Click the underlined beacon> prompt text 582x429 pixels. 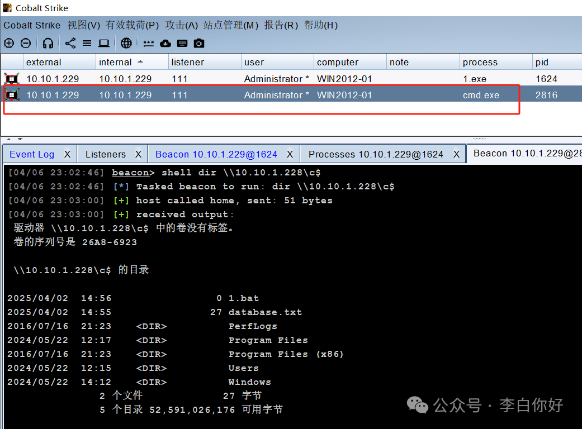(133, 173)
